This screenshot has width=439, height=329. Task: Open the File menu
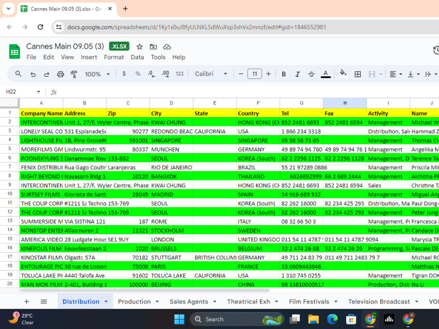click(x=31, y=57)
